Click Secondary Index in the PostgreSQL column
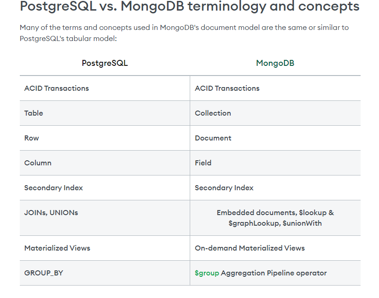Image resolution: width=379 pixels, height=298 pixels. click(x=53, y=188)
